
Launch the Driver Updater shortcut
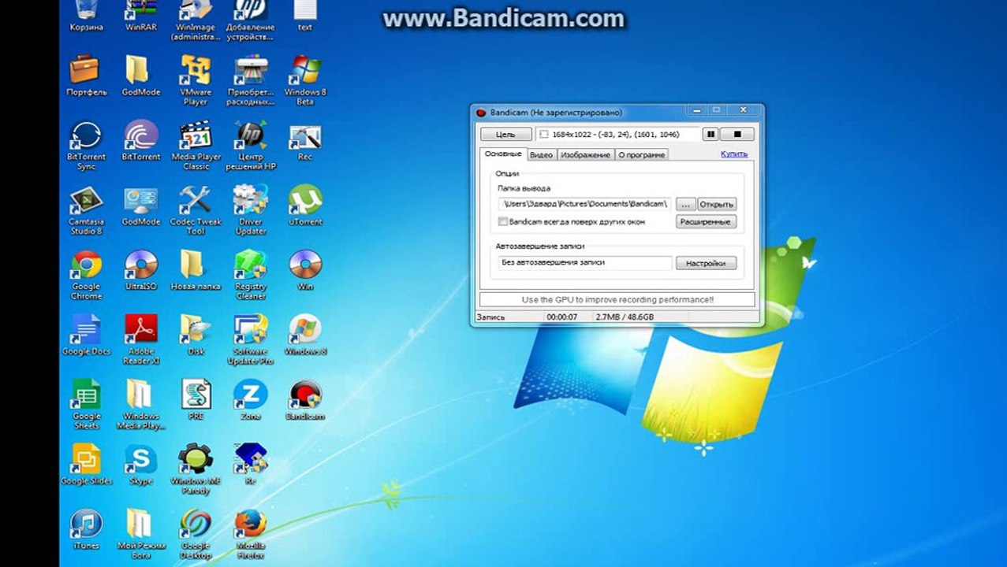point(250,210)
